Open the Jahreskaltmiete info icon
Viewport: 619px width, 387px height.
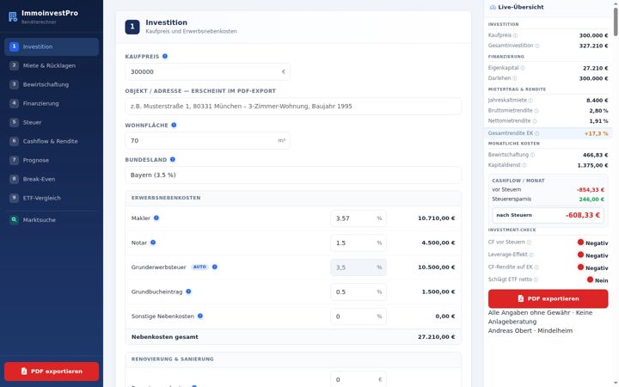point(530,101)
